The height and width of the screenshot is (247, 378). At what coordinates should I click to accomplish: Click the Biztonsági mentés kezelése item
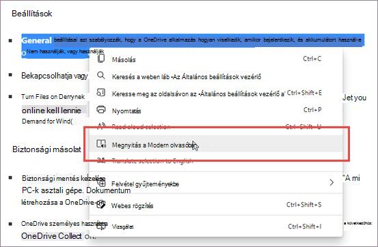coord(64,178)
